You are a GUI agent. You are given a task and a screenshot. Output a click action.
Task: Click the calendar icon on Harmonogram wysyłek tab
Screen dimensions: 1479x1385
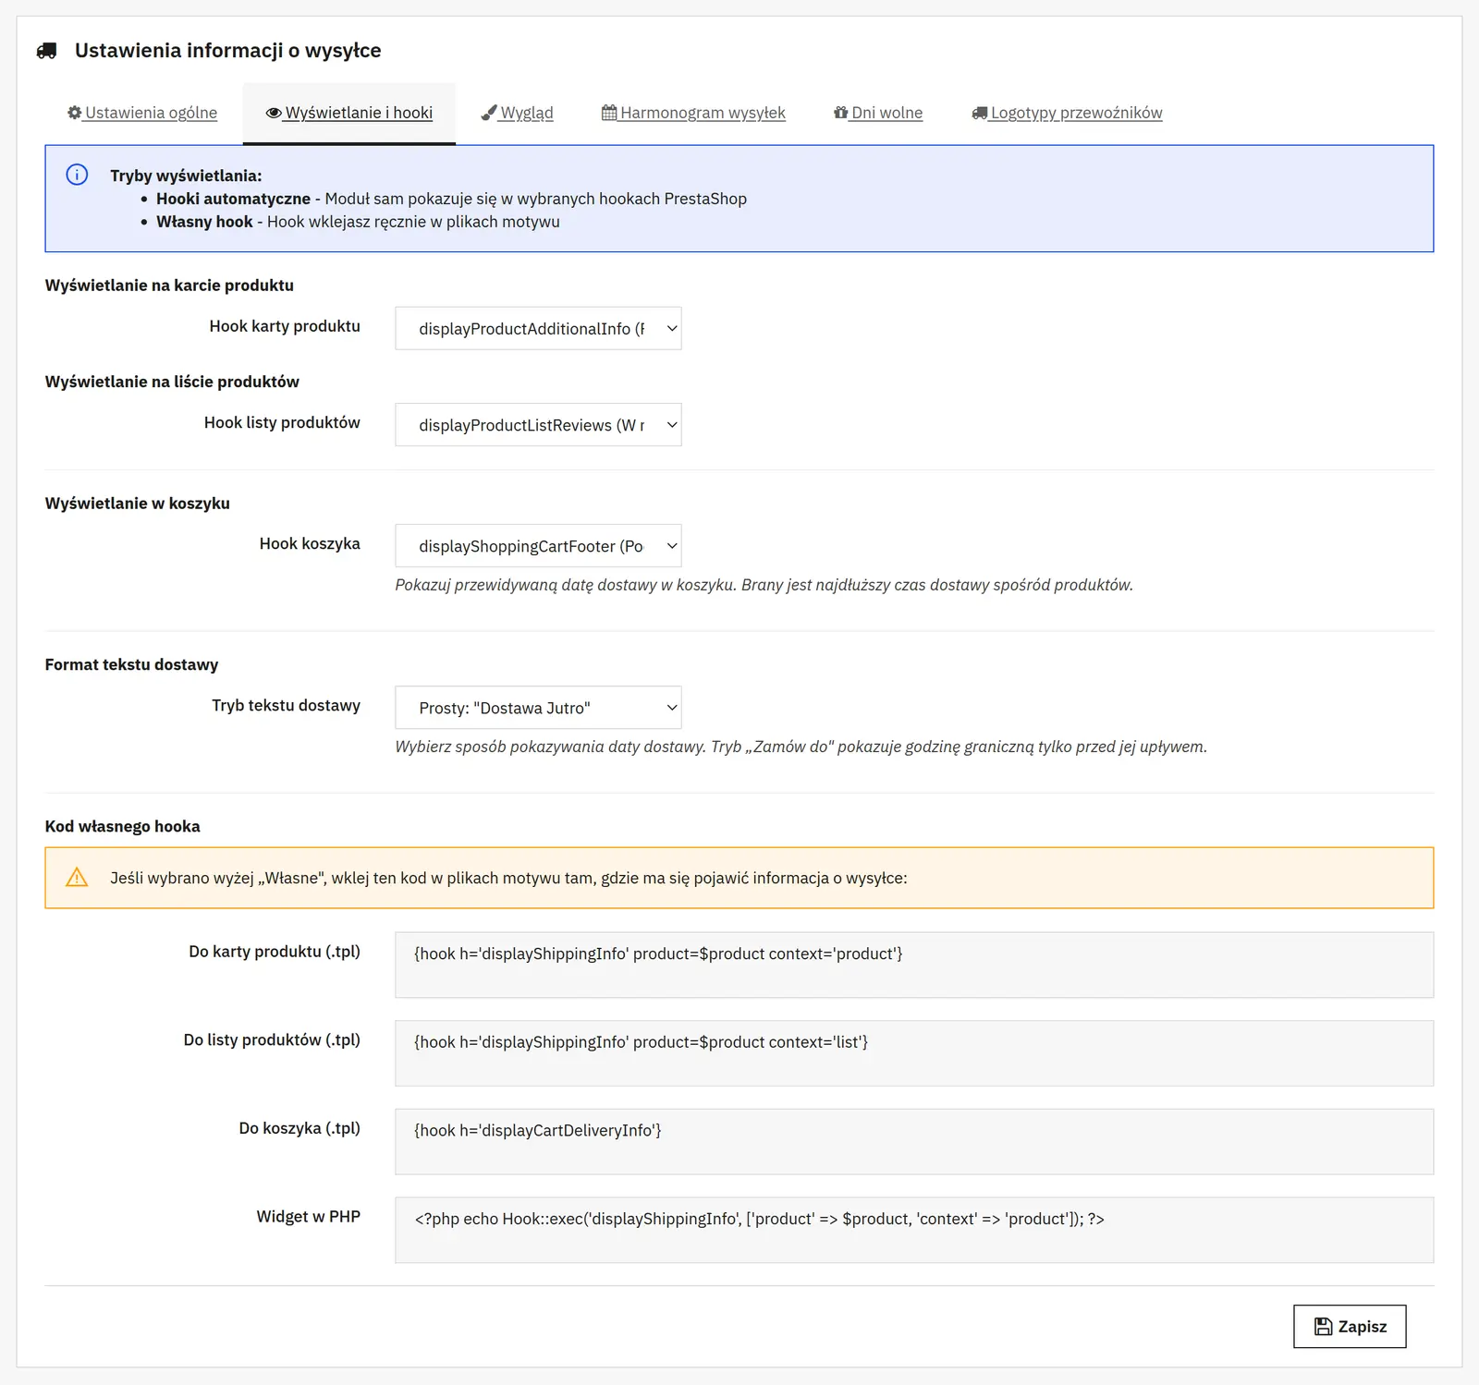click(x=609, y=113)
